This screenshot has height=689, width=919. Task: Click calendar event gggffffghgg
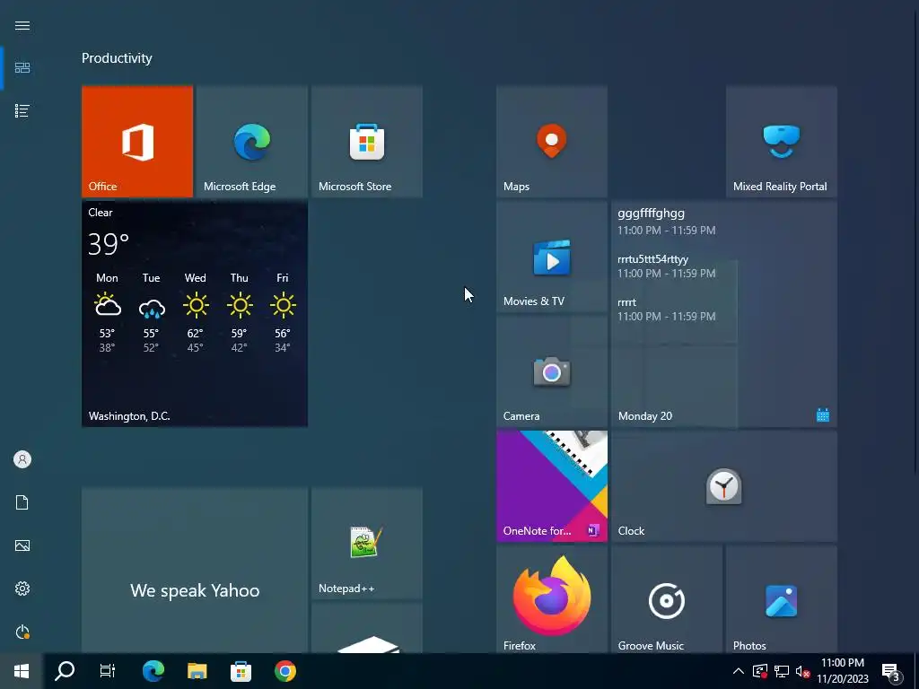tap(667, 221)
